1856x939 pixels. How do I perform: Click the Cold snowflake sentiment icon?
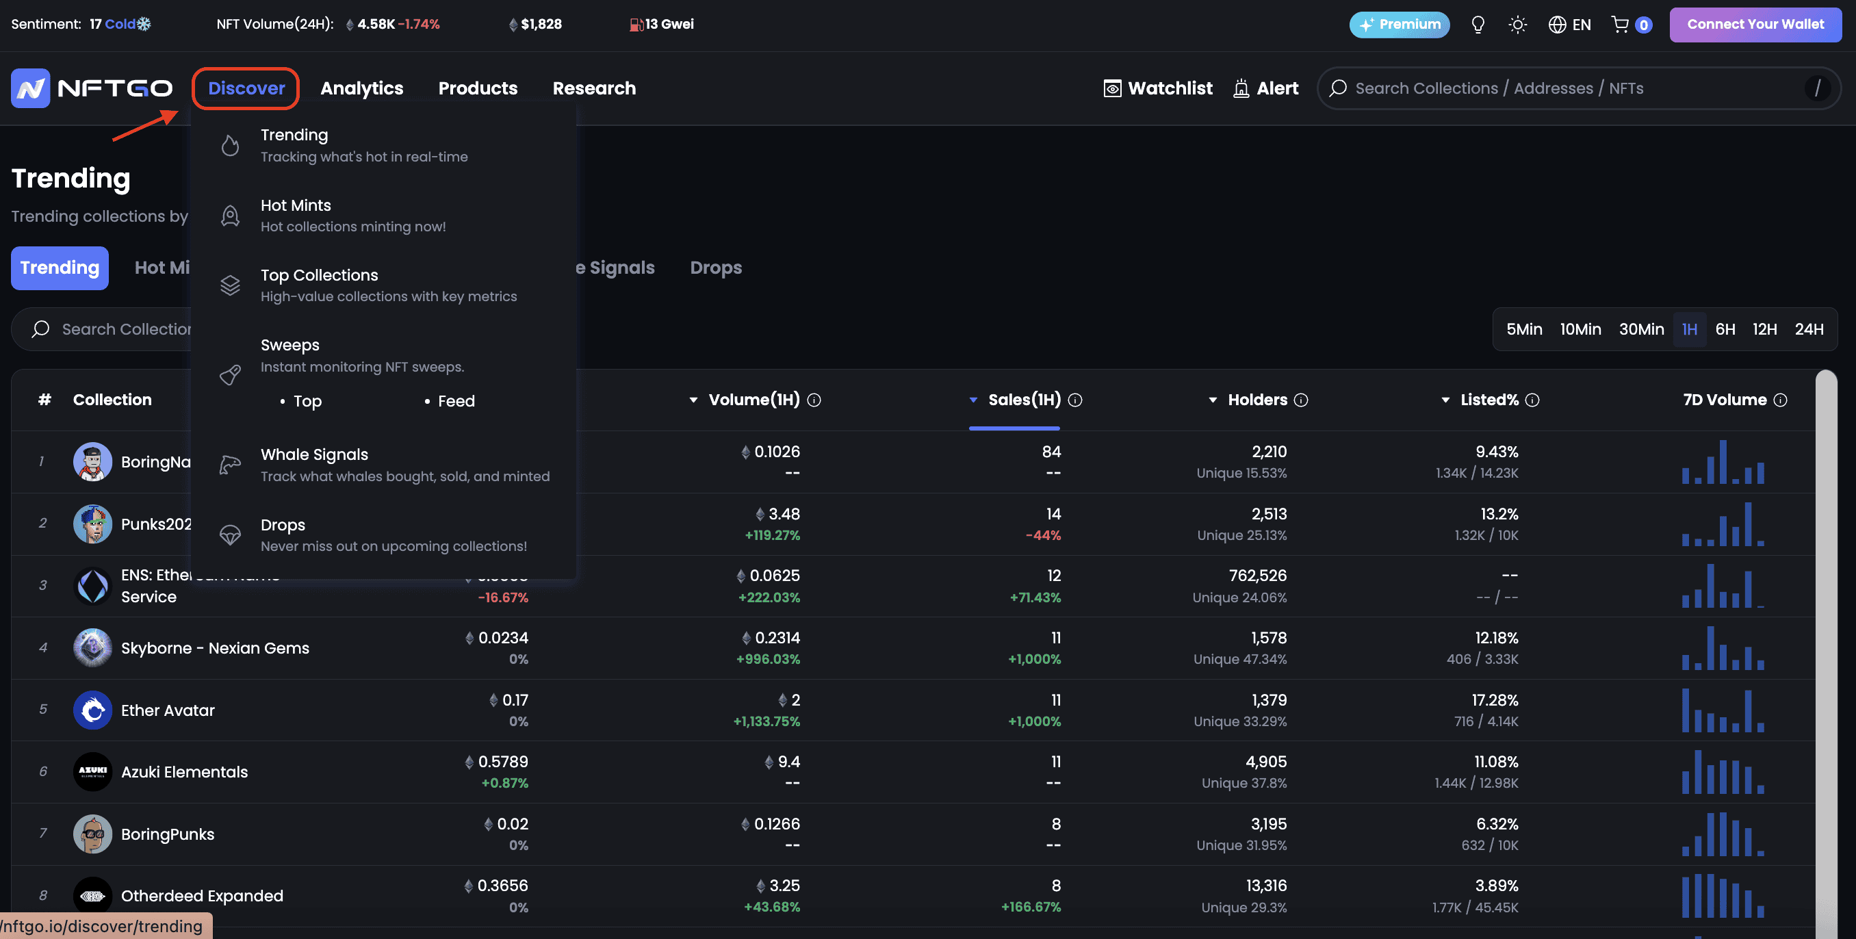[144, 24]
